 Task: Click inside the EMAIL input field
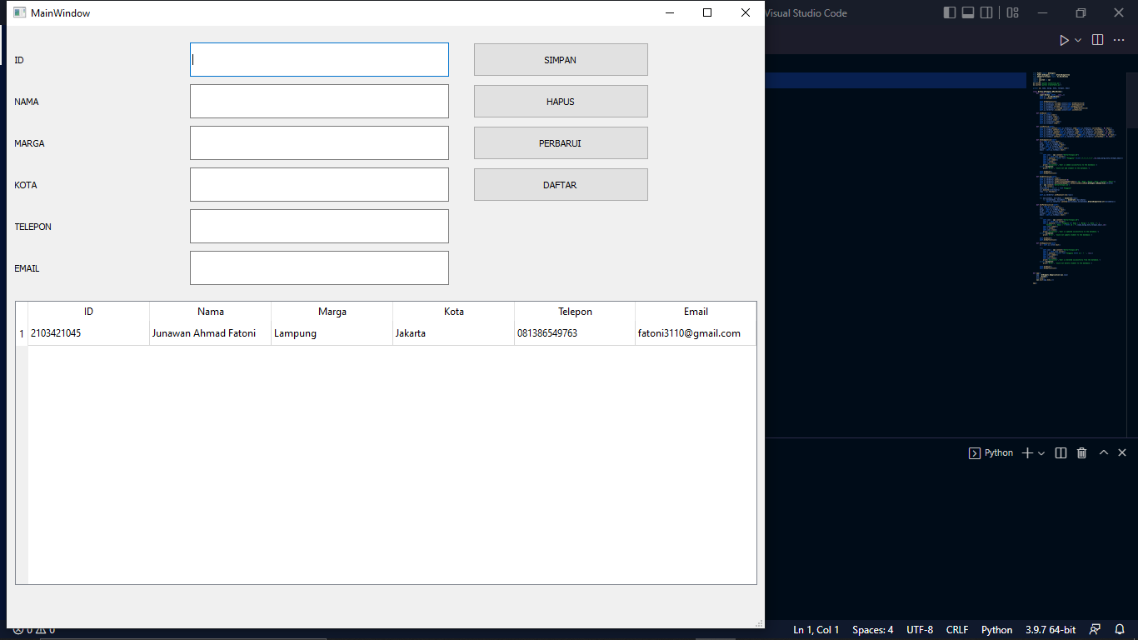tap(319, 267)
